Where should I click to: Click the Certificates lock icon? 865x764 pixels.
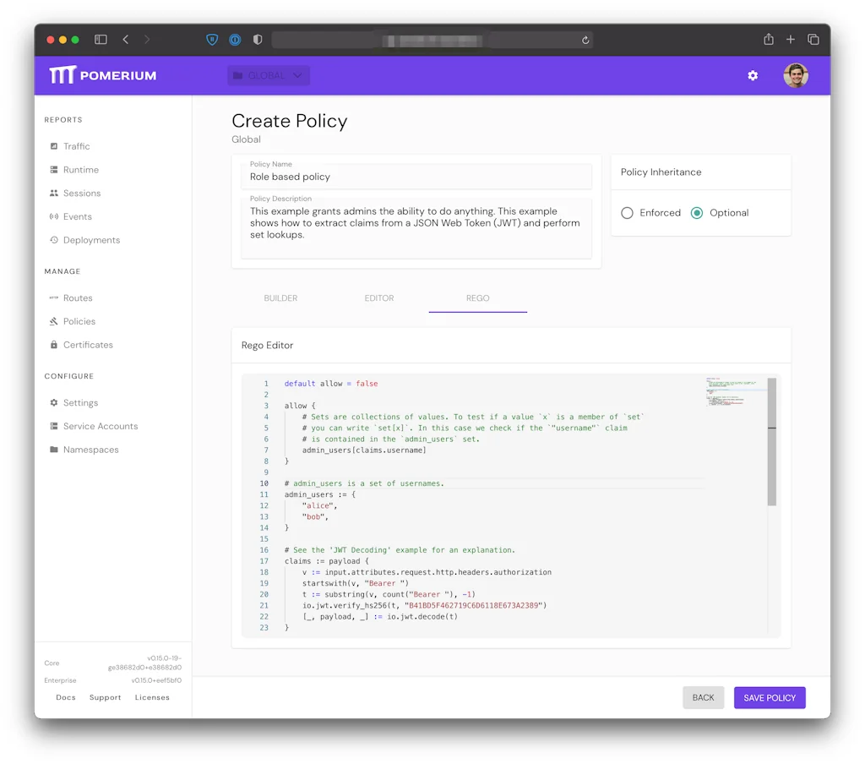[x=54, y=346]
